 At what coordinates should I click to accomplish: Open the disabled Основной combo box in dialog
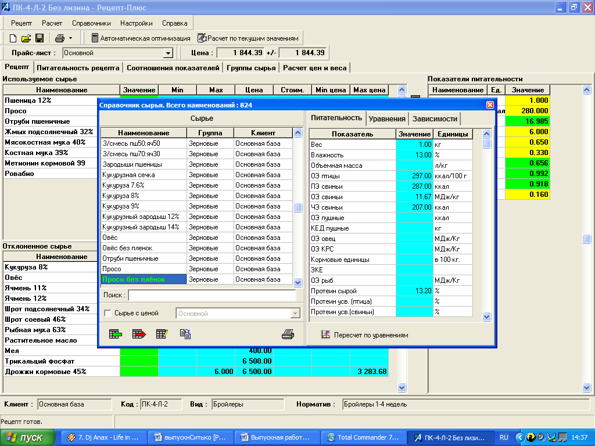point(295,314)
